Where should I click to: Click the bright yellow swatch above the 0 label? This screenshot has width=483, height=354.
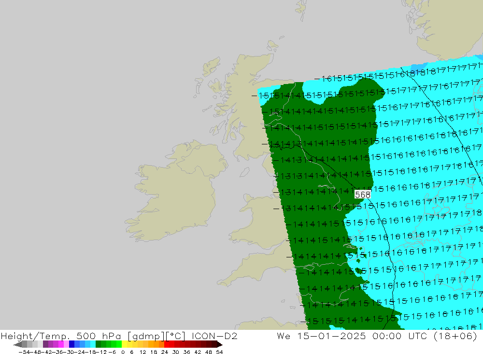124,344
